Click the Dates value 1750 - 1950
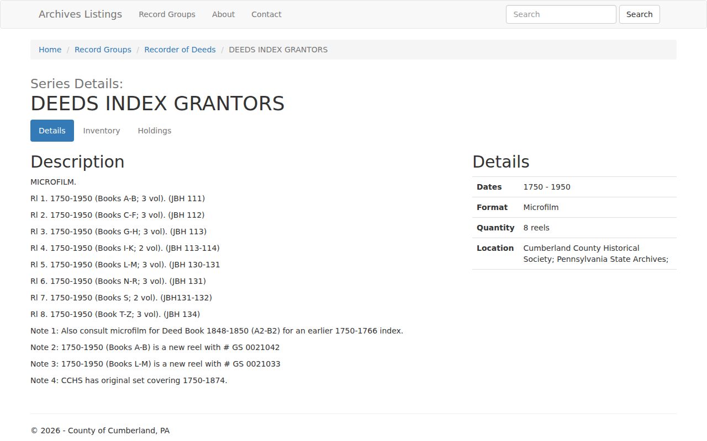 click(547, 187)
